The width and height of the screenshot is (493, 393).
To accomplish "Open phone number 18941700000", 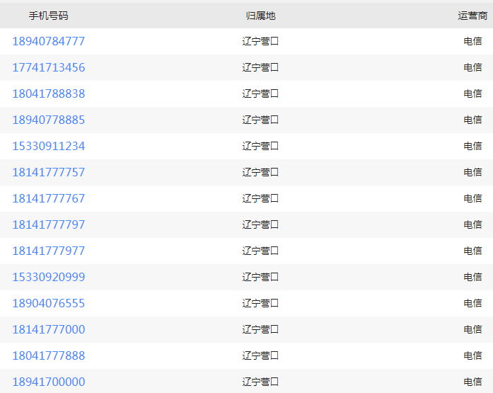I will (x=48, y=382).
